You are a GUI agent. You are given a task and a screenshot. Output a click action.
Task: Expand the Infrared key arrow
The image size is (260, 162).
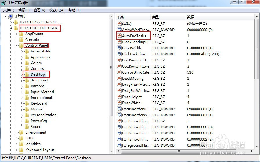(22, 86)
